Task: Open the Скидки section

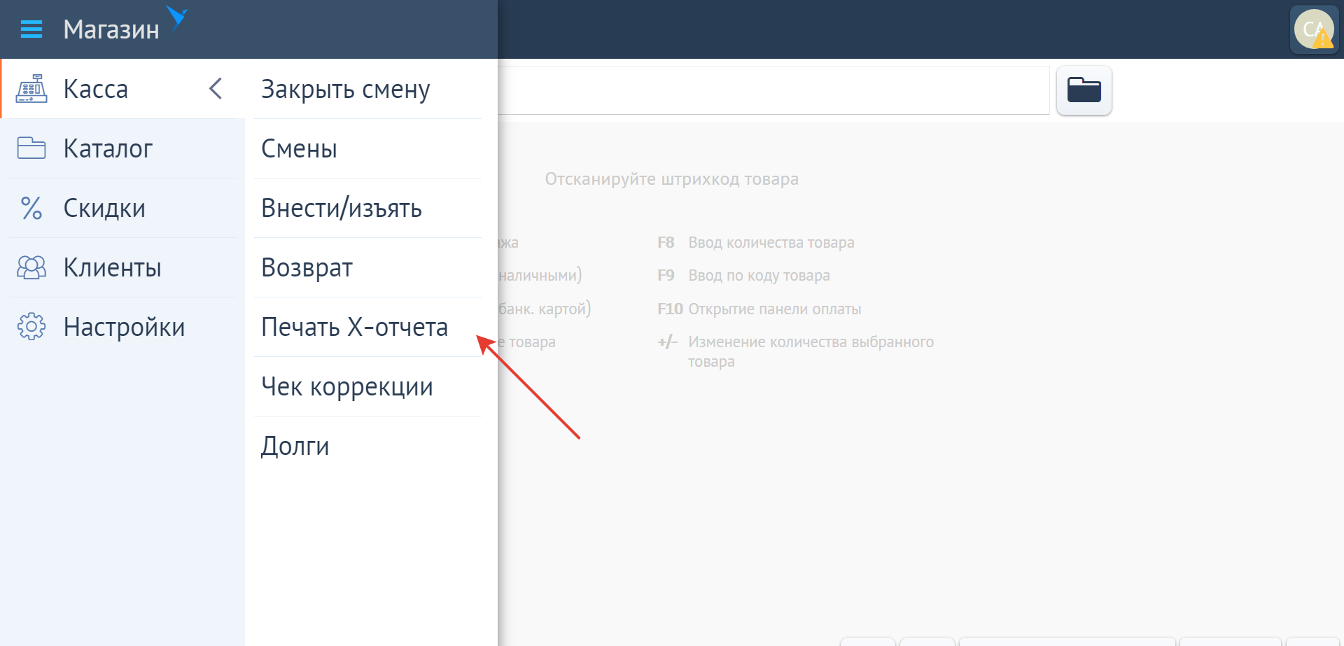Action: click(x=104, y=208)
